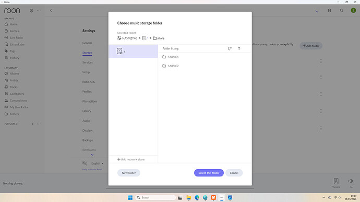Screen dimensions: 360x202
Task: Open Live Radio in sidebar
Action: 14,37
